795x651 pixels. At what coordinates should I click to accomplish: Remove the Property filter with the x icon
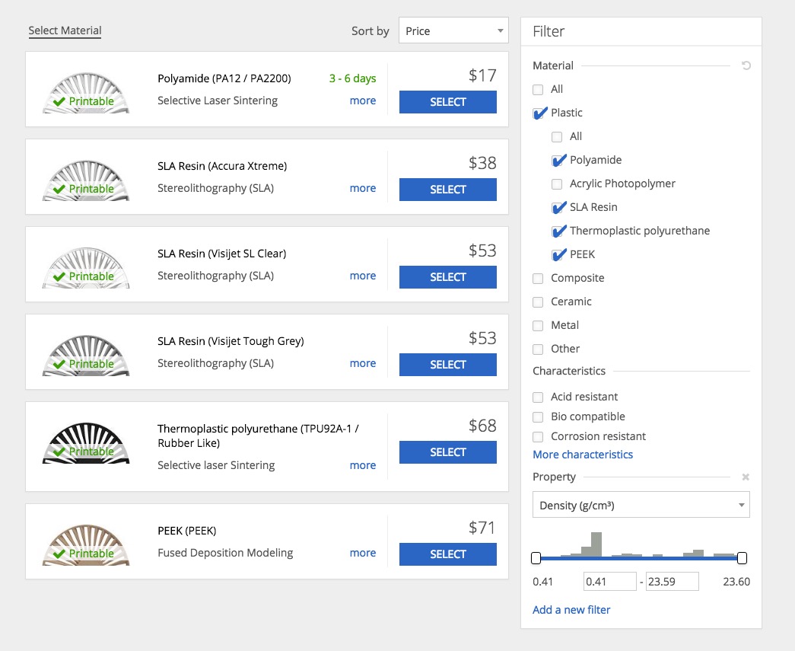point(746,477)
